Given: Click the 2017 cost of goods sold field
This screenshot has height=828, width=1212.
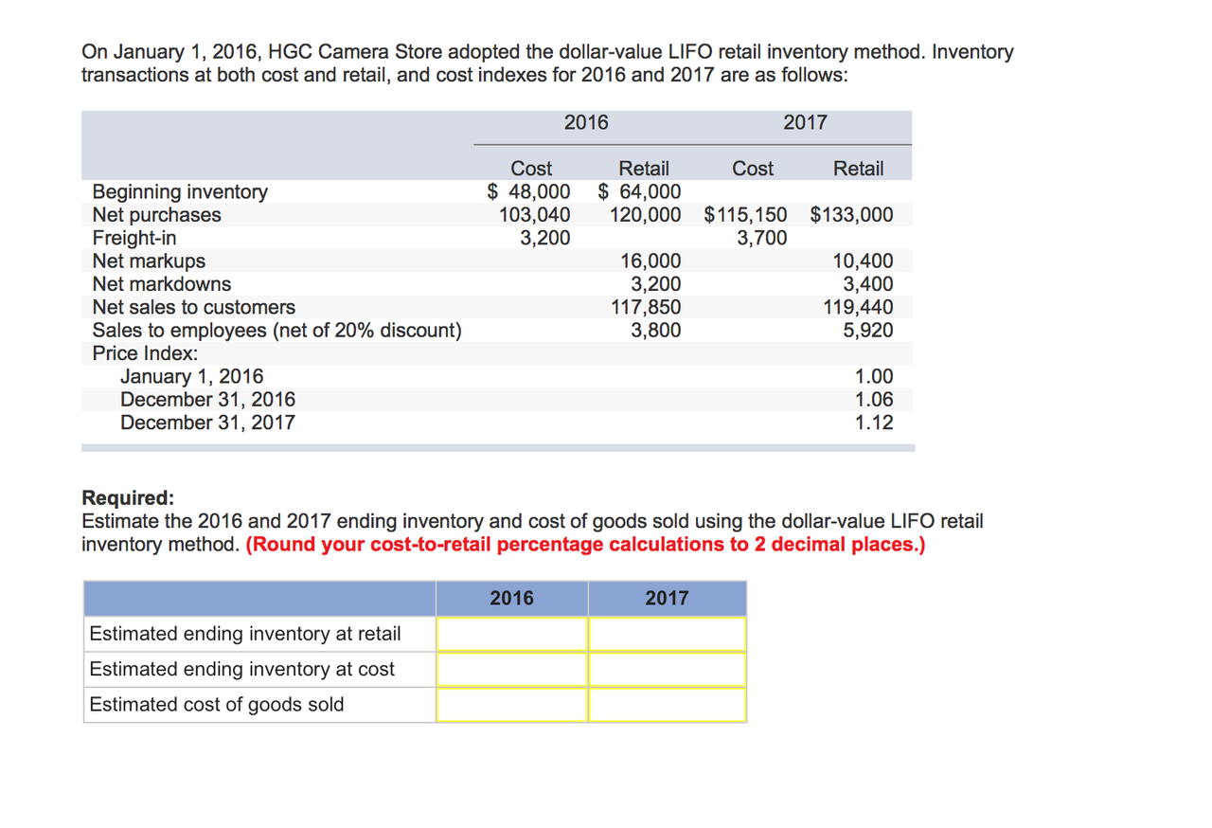Looking at the screenshot, I should [x=668, y=704].
